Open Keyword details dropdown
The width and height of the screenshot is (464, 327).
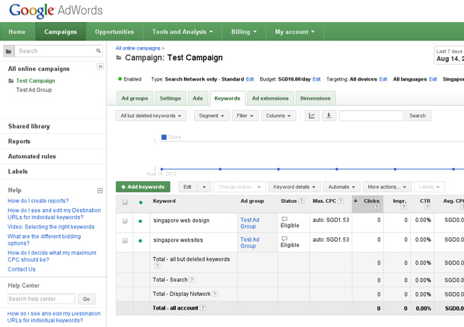(294, 187)
